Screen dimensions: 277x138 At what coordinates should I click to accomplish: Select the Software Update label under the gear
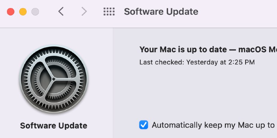54,126
